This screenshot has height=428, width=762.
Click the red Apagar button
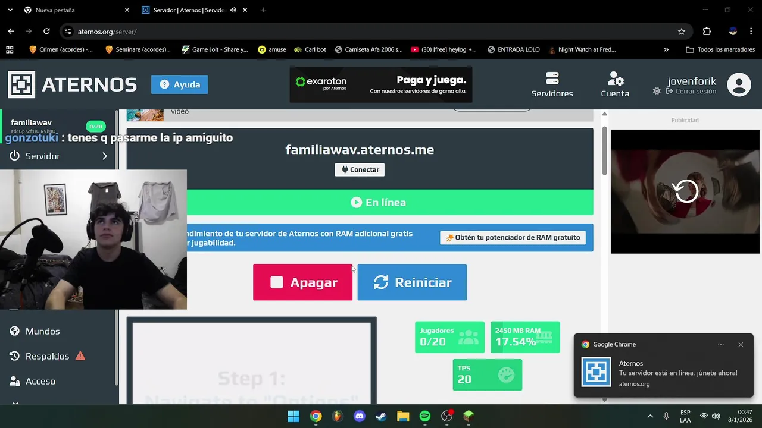coord(302,282)
